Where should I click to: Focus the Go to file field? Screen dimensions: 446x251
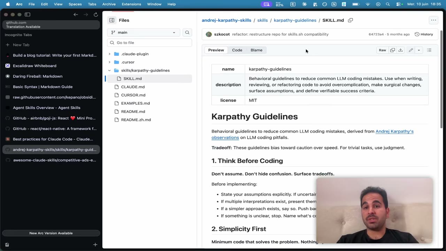[149, 43]
